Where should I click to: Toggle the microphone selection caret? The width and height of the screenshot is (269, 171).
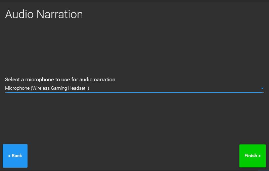click(x=262, y=88)
